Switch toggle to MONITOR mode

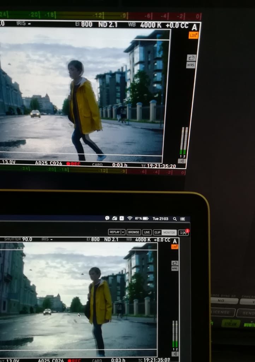pyautogui.click(x=169, y=232)
